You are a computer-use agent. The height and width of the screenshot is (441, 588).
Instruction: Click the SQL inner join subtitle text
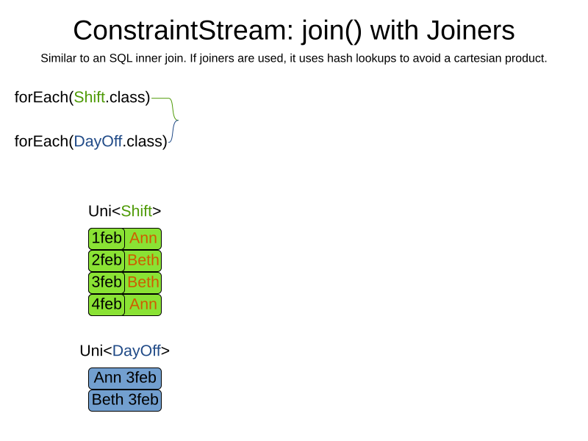pos(293,58)
